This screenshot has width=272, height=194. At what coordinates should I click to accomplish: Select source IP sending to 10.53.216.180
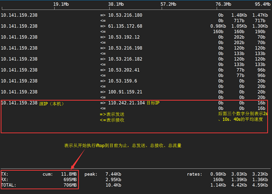(19, 15)
